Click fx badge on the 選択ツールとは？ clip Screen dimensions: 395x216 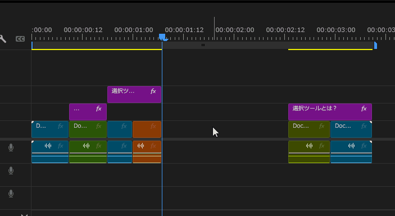pos(364,109)
